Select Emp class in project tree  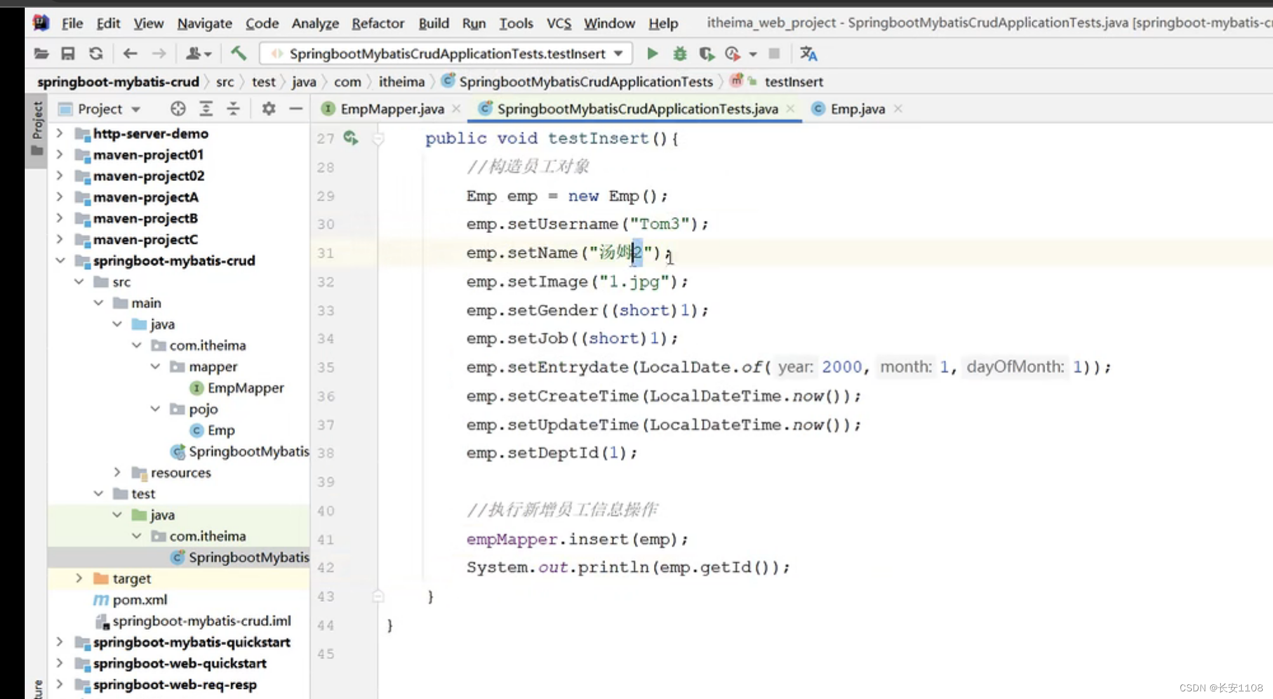(221, 430)
